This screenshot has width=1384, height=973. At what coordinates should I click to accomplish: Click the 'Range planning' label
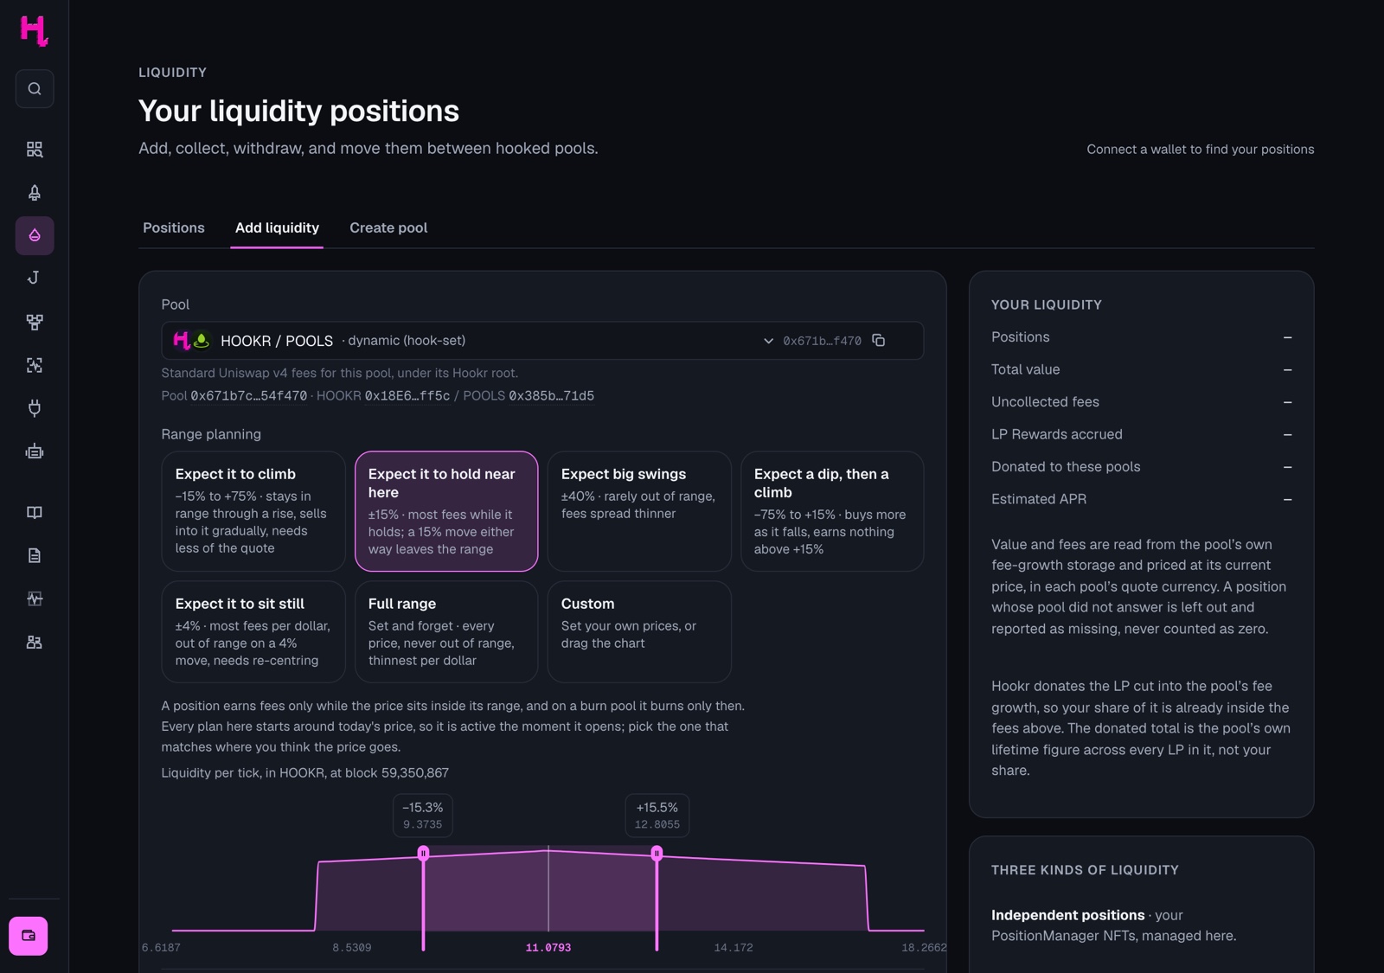(211, 434)
